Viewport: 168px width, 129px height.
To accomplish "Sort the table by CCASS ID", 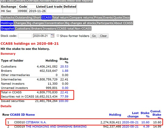I will click(17, 115).
